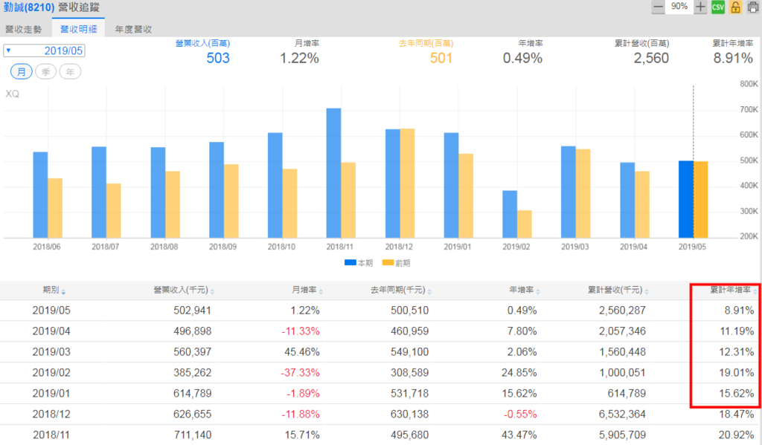Click cumulative revenue 6,532,364 in the table
The width and height of the screenshot is (762, 445).
tap(623, 415)
